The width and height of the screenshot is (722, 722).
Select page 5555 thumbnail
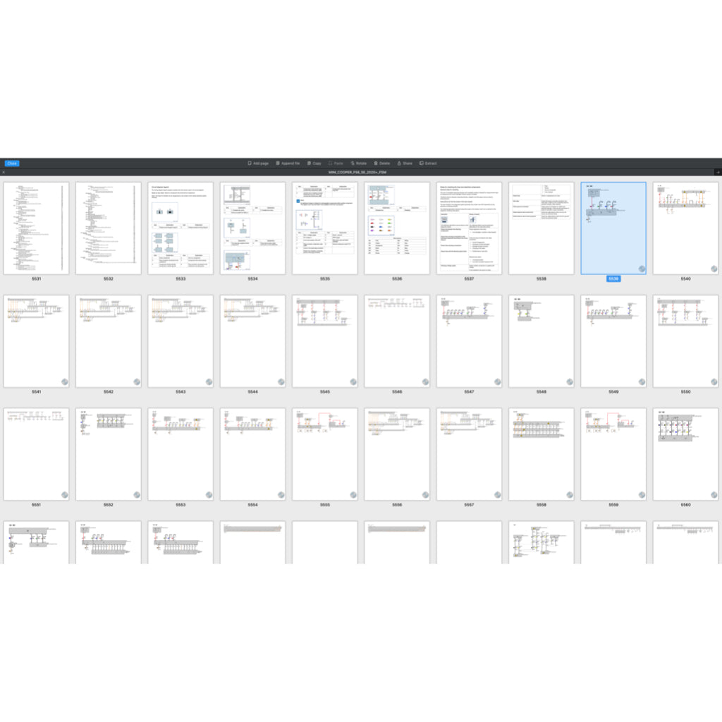[324, 454]
